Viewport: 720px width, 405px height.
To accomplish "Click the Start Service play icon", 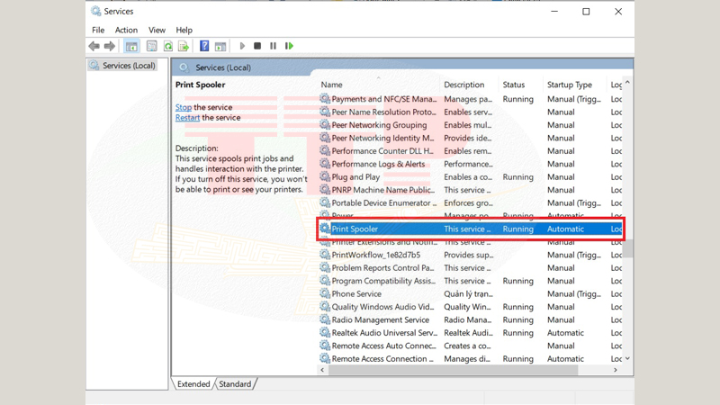I will [242, 46].
